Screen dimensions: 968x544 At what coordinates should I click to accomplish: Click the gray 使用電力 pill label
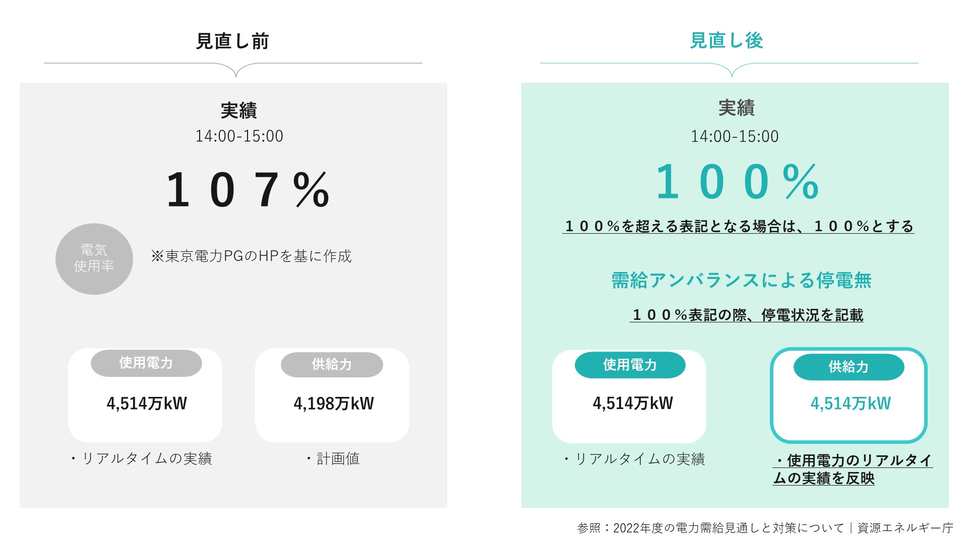(x=146, y=363)
